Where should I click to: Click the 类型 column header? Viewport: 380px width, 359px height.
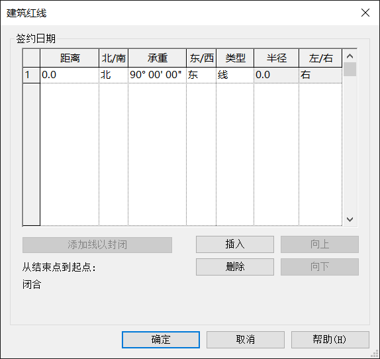[235, 58]
